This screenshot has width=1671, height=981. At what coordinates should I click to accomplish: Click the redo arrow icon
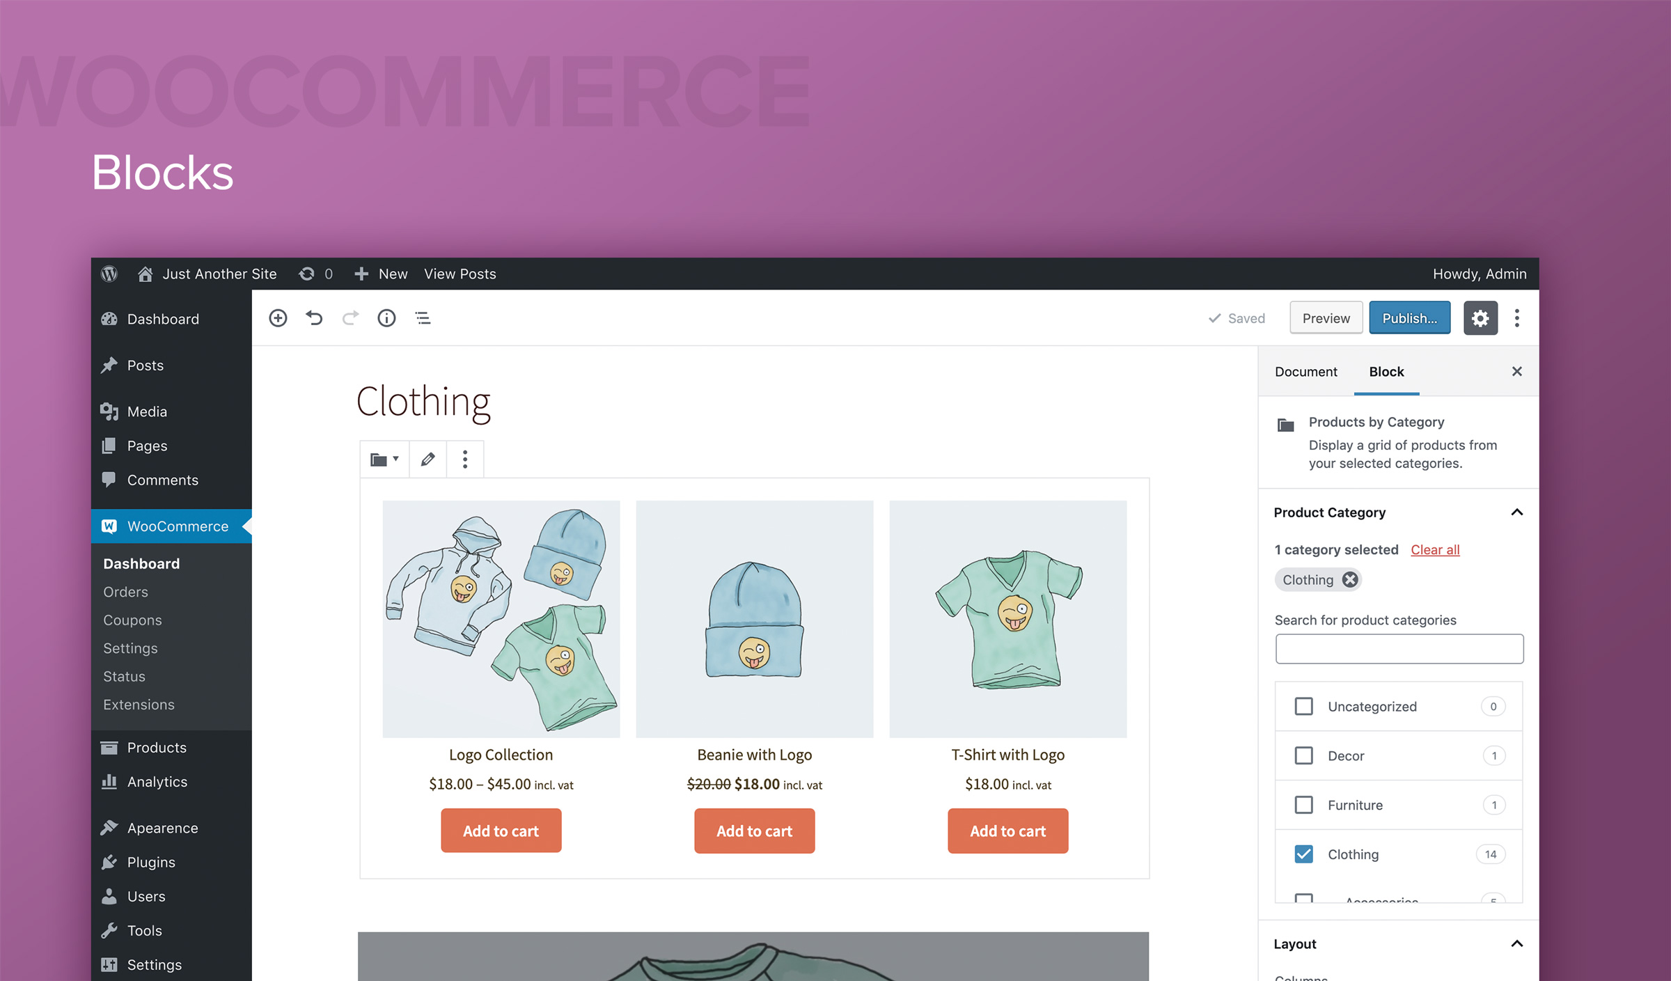click(x=350, y=317)
